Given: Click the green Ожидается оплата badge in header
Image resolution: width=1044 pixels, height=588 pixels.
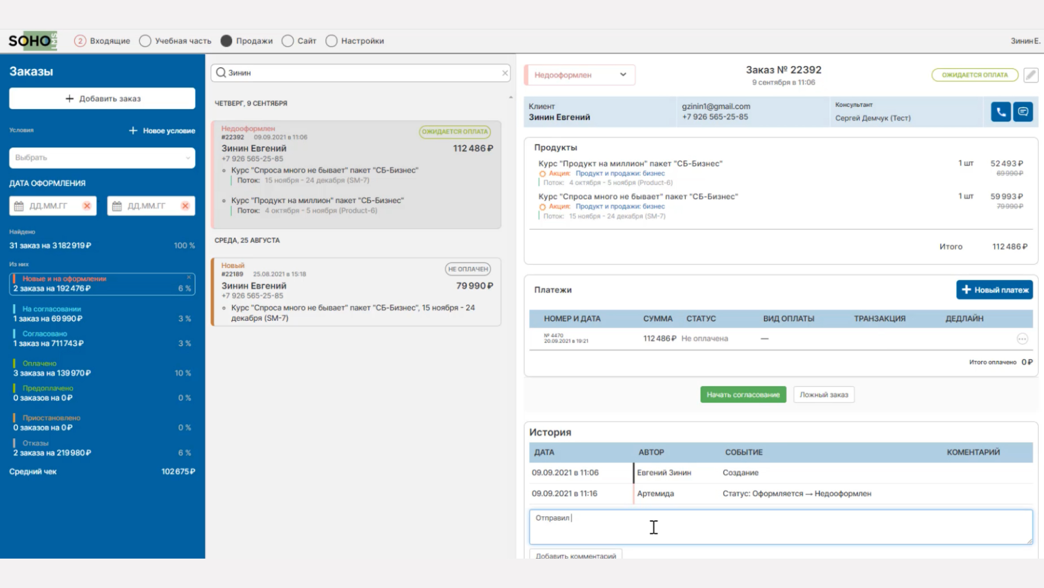Looking at the screenshot, I should click(975, 75).
